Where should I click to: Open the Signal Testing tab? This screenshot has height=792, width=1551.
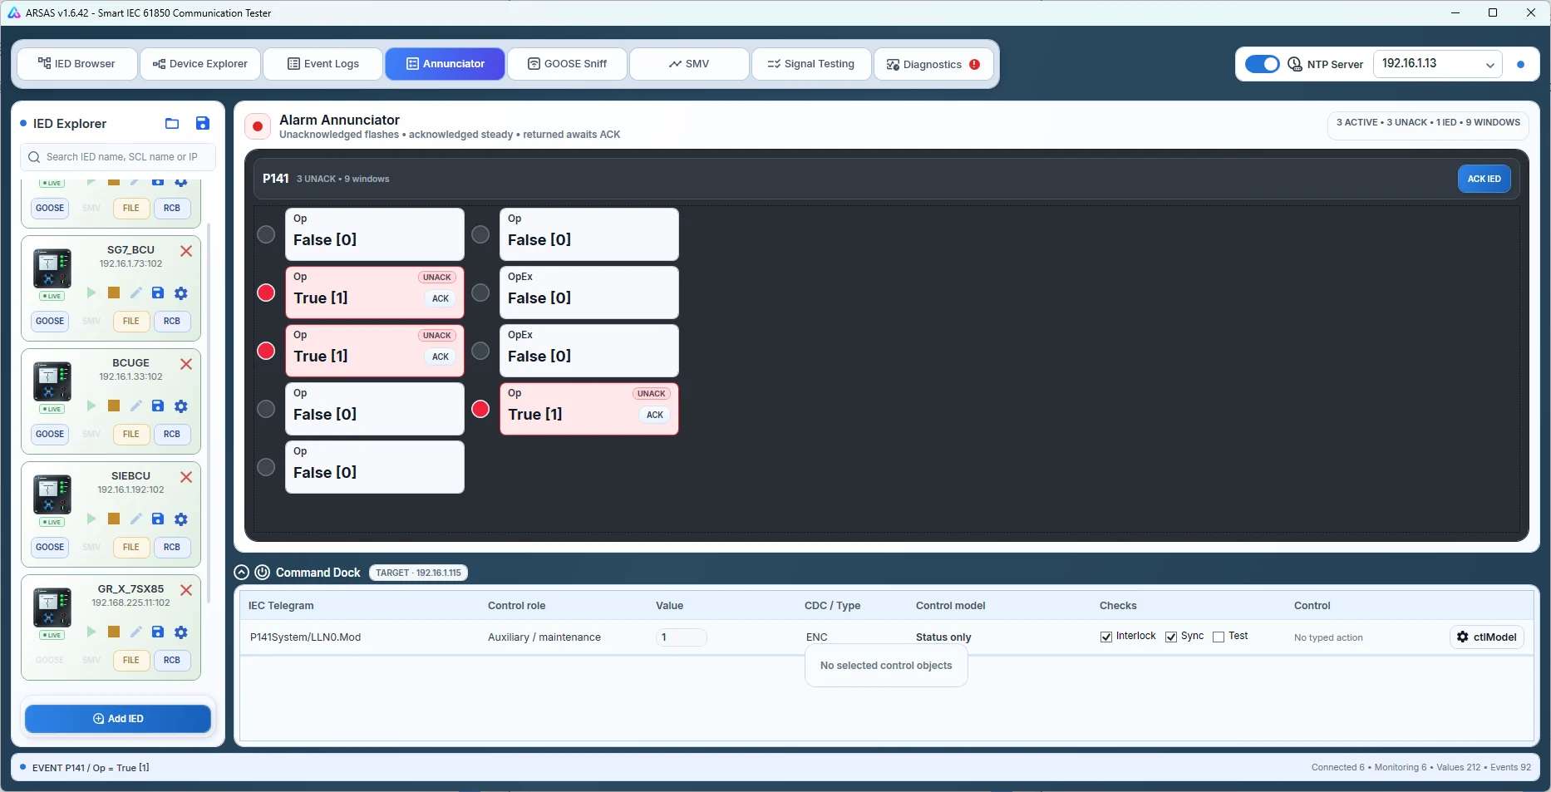click(x=811, y=64)
